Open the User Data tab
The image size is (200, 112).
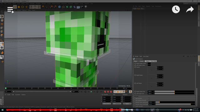click(154, 61)
